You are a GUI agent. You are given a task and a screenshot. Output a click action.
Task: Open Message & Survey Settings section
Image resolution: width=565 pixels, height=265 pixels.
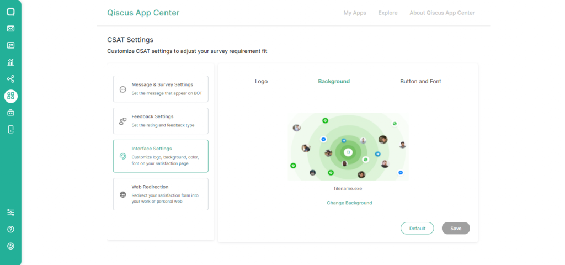point(161,89)
